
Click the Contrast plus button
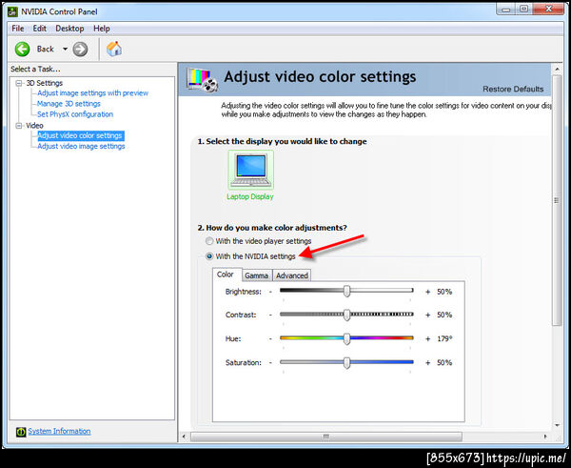[x=428, y=315]
